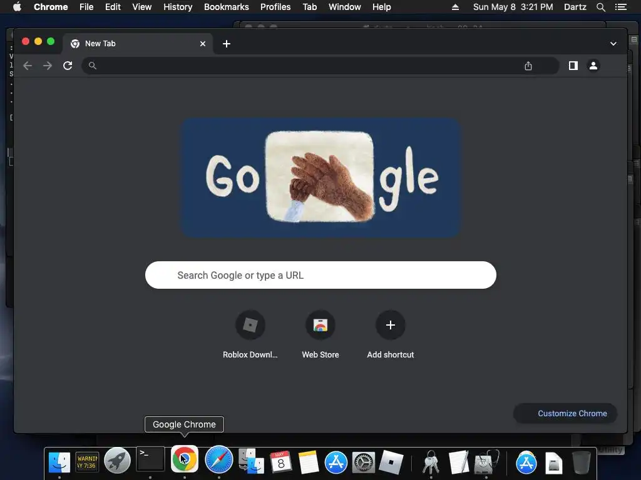Open Migration Assistant in dock
The height and width of the screenshot is (480, 641).
[x=250, y=461]
